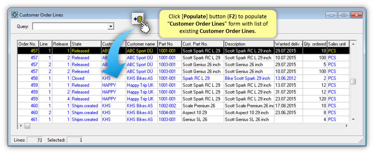Click the vertical scrollbar thumb

[353, 82]
